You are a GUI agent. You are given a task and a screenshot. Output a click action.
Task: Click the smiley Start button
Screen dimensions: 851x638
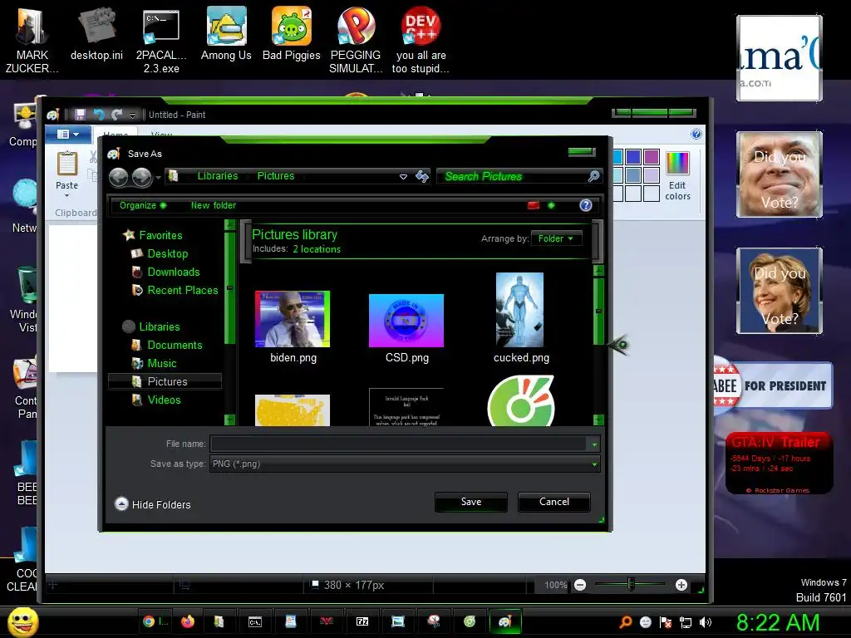(x=22, y=621)
